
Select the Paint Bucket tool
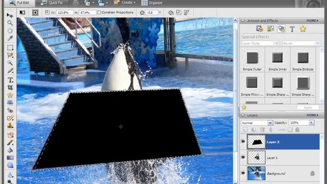point(10,150)
